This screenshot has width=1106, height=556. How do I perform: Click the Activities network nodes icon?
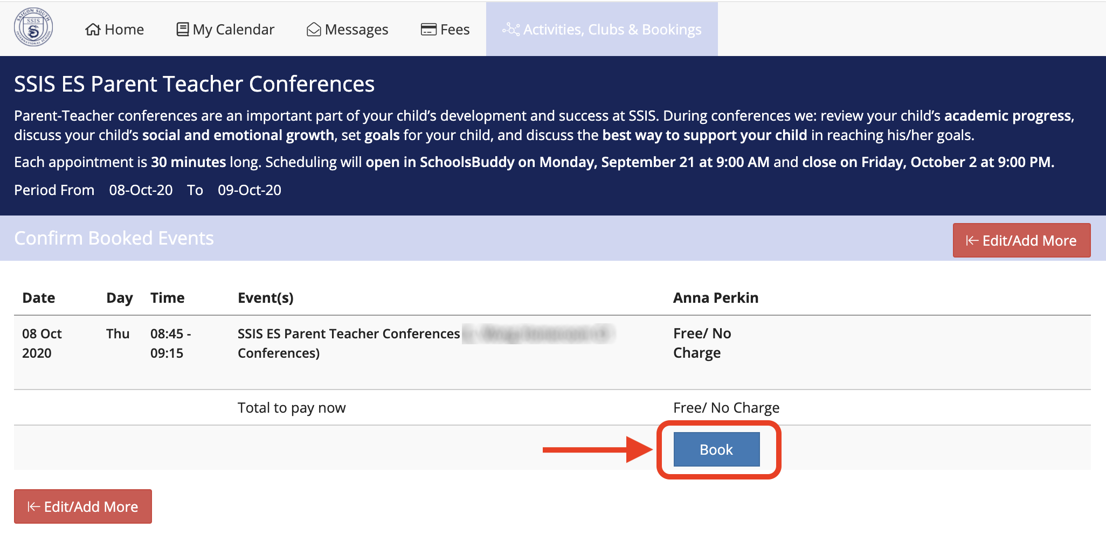(x=510, y=30)
